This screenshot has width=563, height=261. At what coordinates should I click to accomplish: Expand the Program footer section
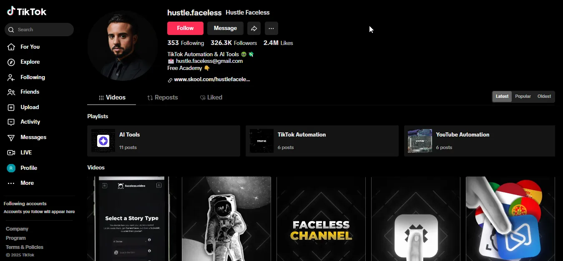(16, 238)
